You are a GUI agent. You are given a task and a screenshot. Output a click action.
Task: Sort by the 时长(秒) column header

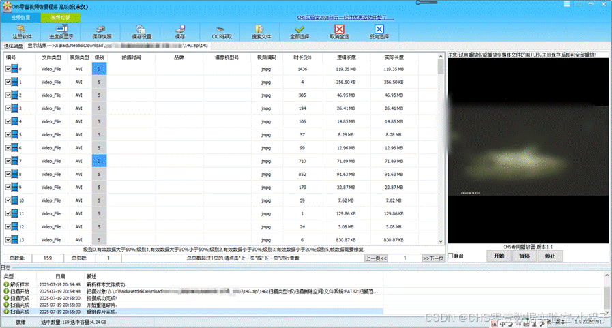click(302, 57)
